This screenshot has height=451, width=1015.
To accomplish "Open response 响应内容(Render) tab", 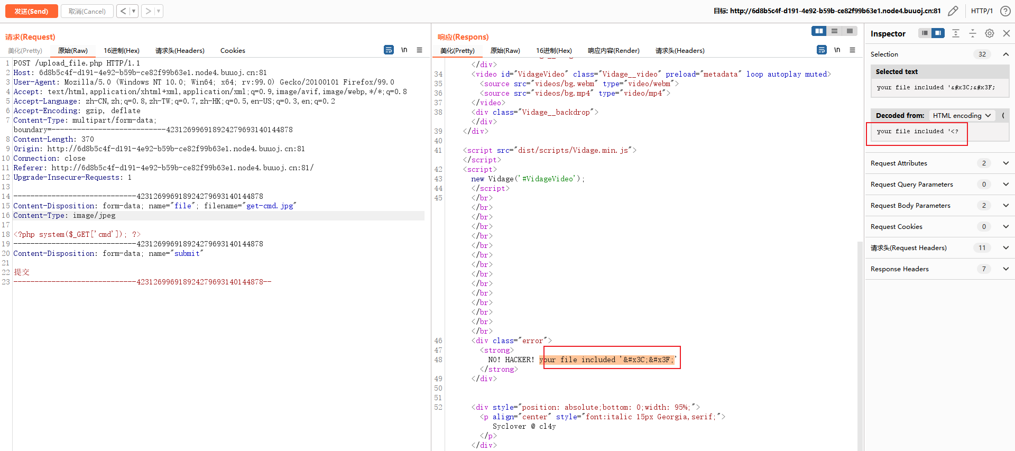I will point(614,51).
